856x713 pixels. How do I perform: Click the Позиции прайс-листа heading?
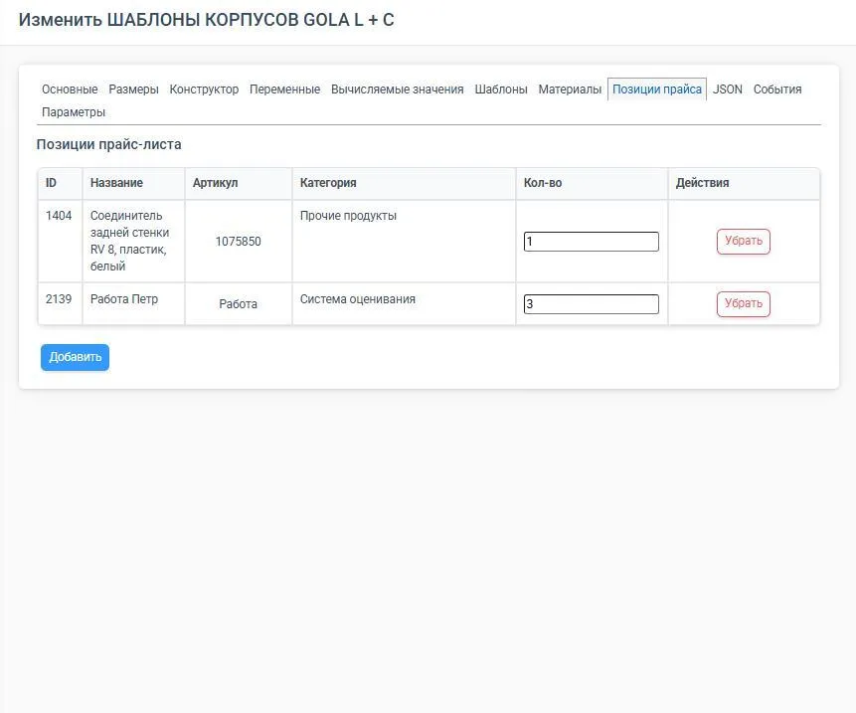pos(108,144)
